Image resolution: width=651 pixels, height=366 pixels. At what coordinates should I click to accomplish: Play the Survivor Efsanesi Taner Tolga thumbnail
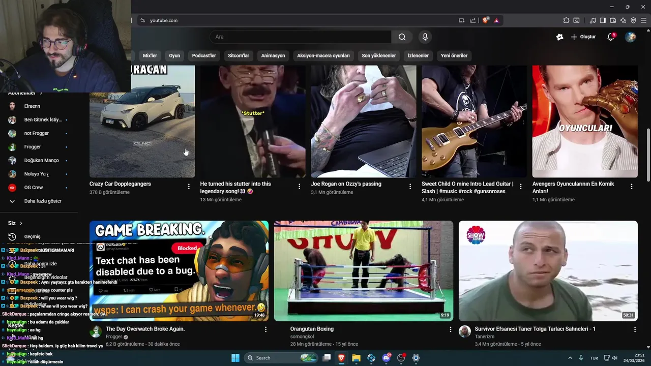coord(548,271)
